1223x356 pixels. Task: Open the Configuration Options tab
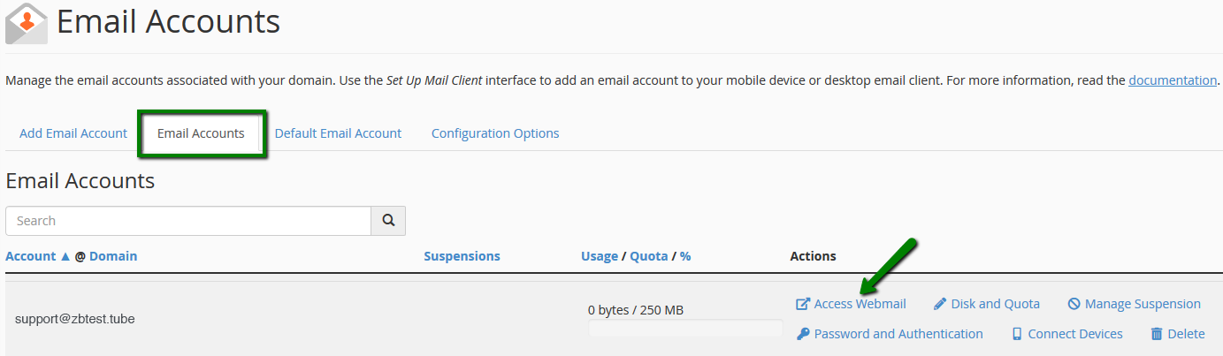pyautogui.click(x=495, y=133)
